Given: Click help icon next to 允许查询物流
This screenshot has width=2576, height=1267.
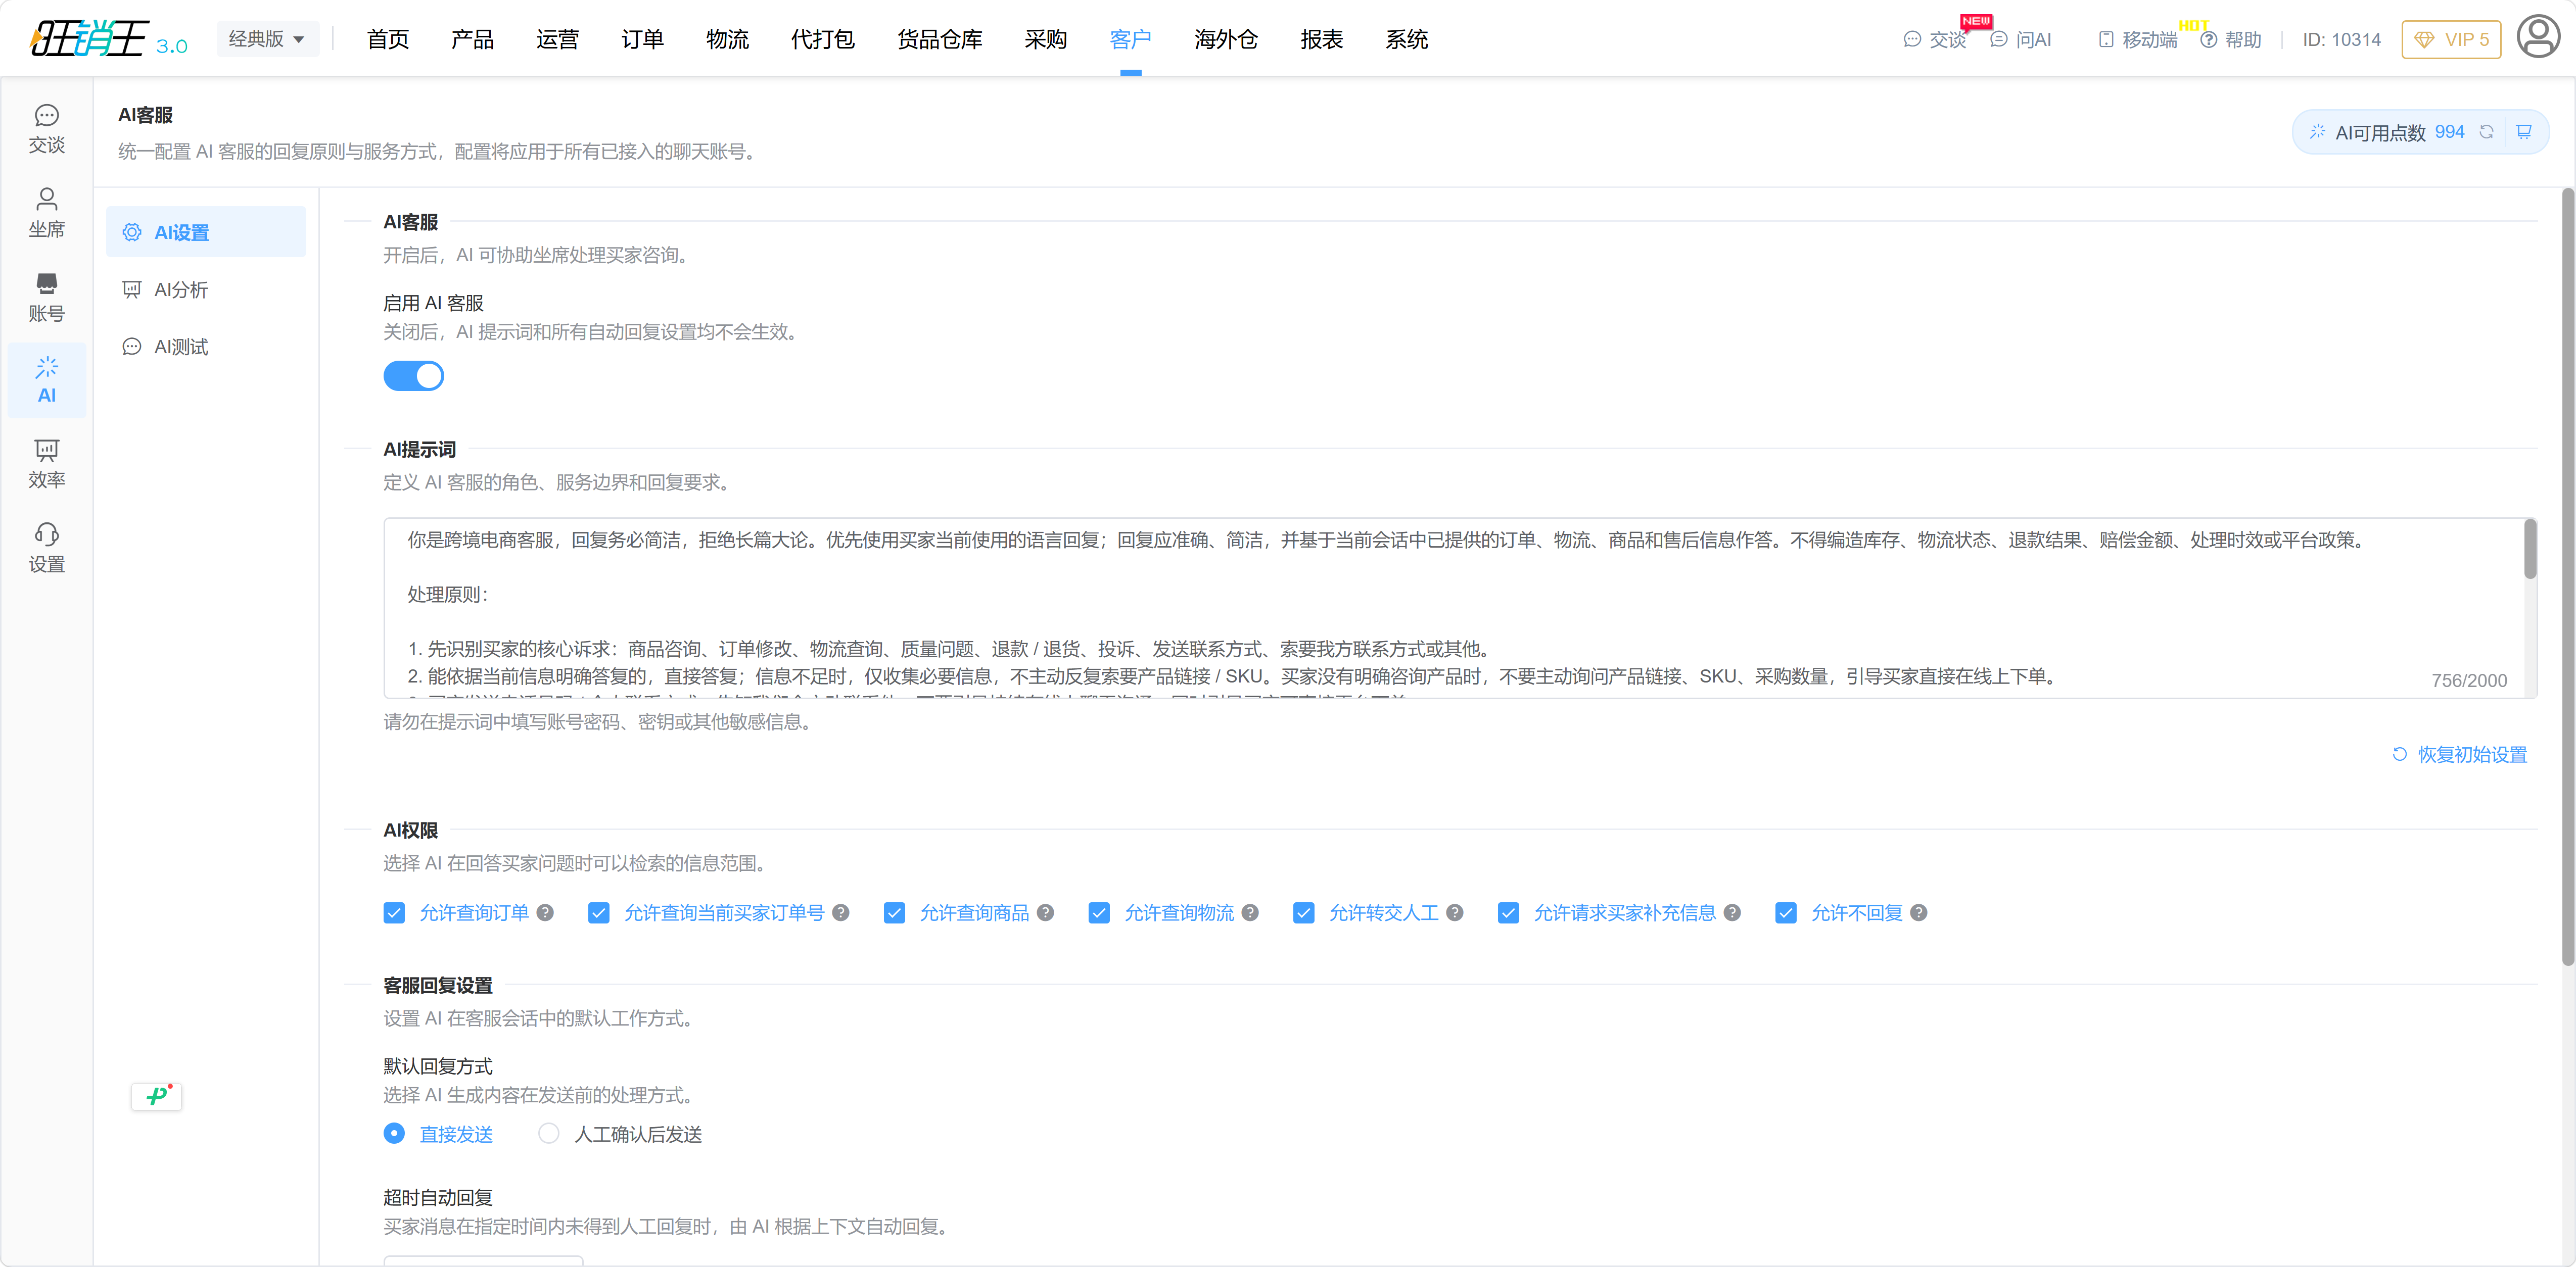Looking at the screenshot, I should click(1250, 912).
